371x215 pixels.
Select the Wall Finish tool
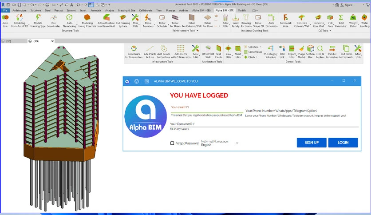(219, 52)
